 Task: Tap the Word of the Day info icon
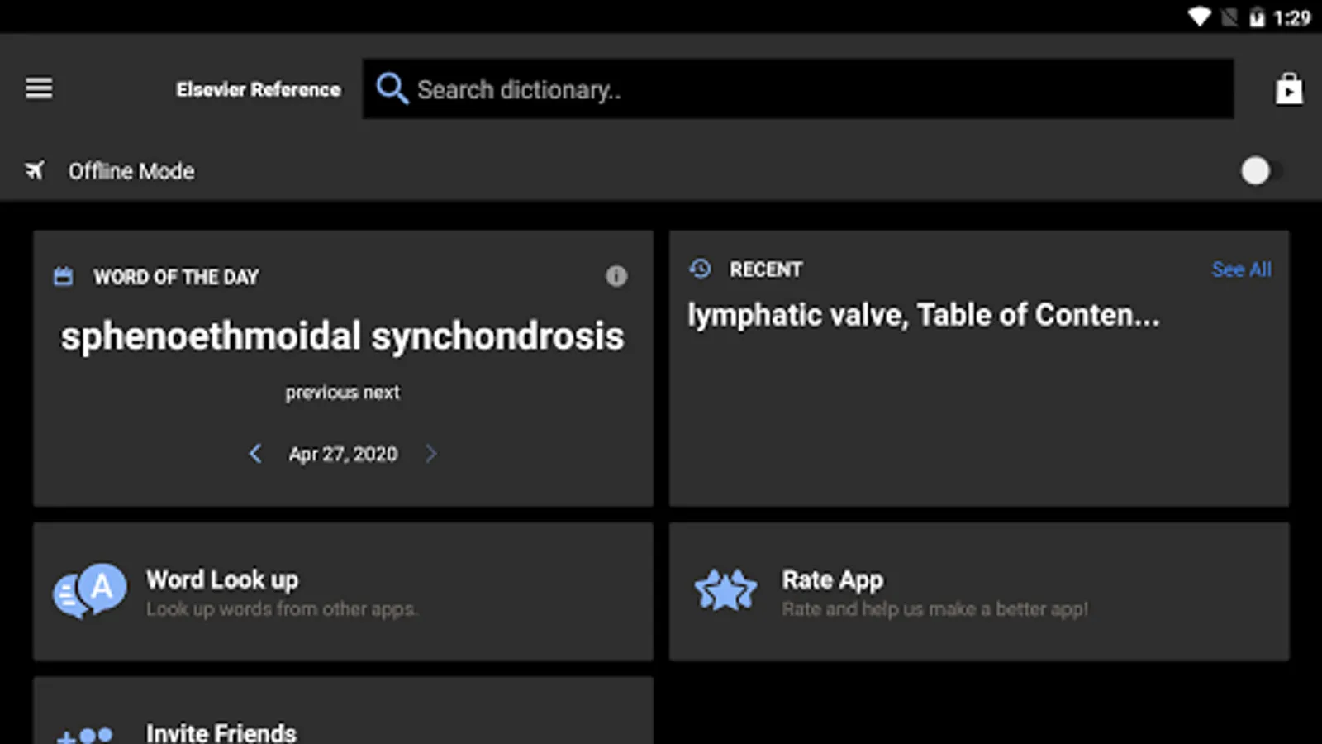click(616, 276)
